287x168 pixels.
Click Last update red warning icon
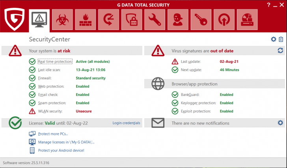[x=175, y=62]
